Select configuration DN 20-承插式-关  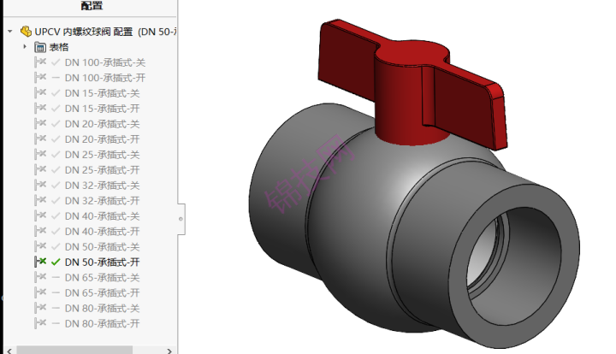tap(102, 124)
